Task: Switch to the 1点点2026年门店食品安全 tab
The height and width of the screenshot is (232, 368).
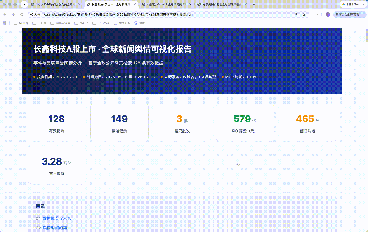Action: pyautogui.click(x=55, y=4)
